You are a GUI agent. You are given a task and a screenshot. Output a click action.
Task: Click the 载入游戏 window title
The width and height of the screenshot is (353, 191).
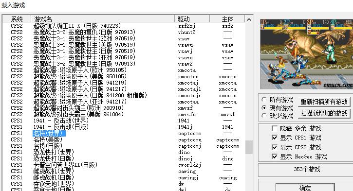click(x=13, y=5)
